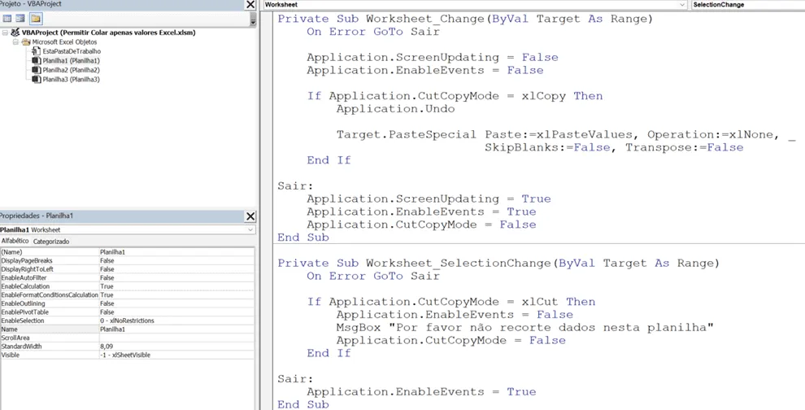Collapse the VBAProject tree node
The width and height of the screenshot is (805, 410).
pyautogui.click(x=5, y=33)
